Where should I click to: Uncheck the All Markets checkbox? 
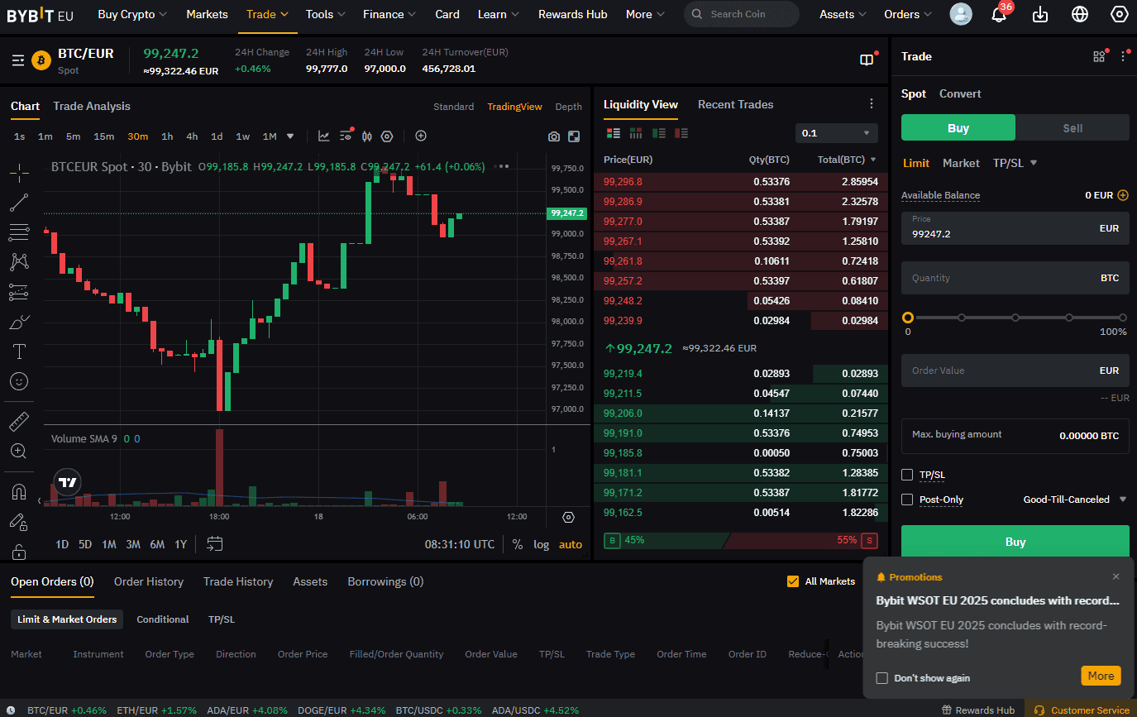coord(793,581)
